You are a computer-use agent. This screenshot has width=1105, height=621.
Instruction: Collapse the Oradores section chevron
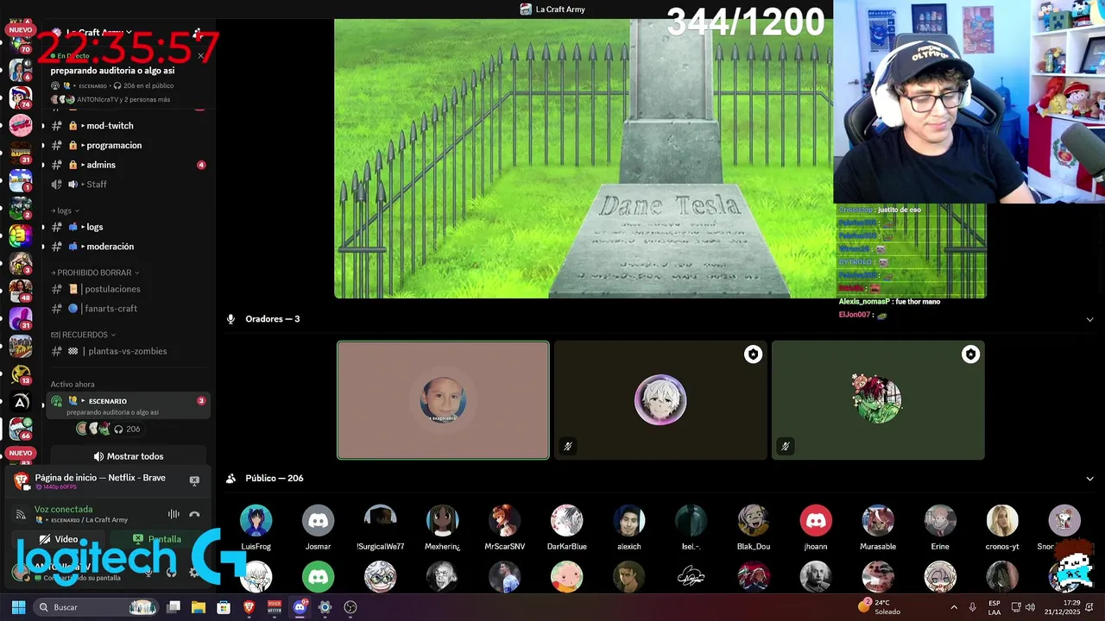(1089, 319)
